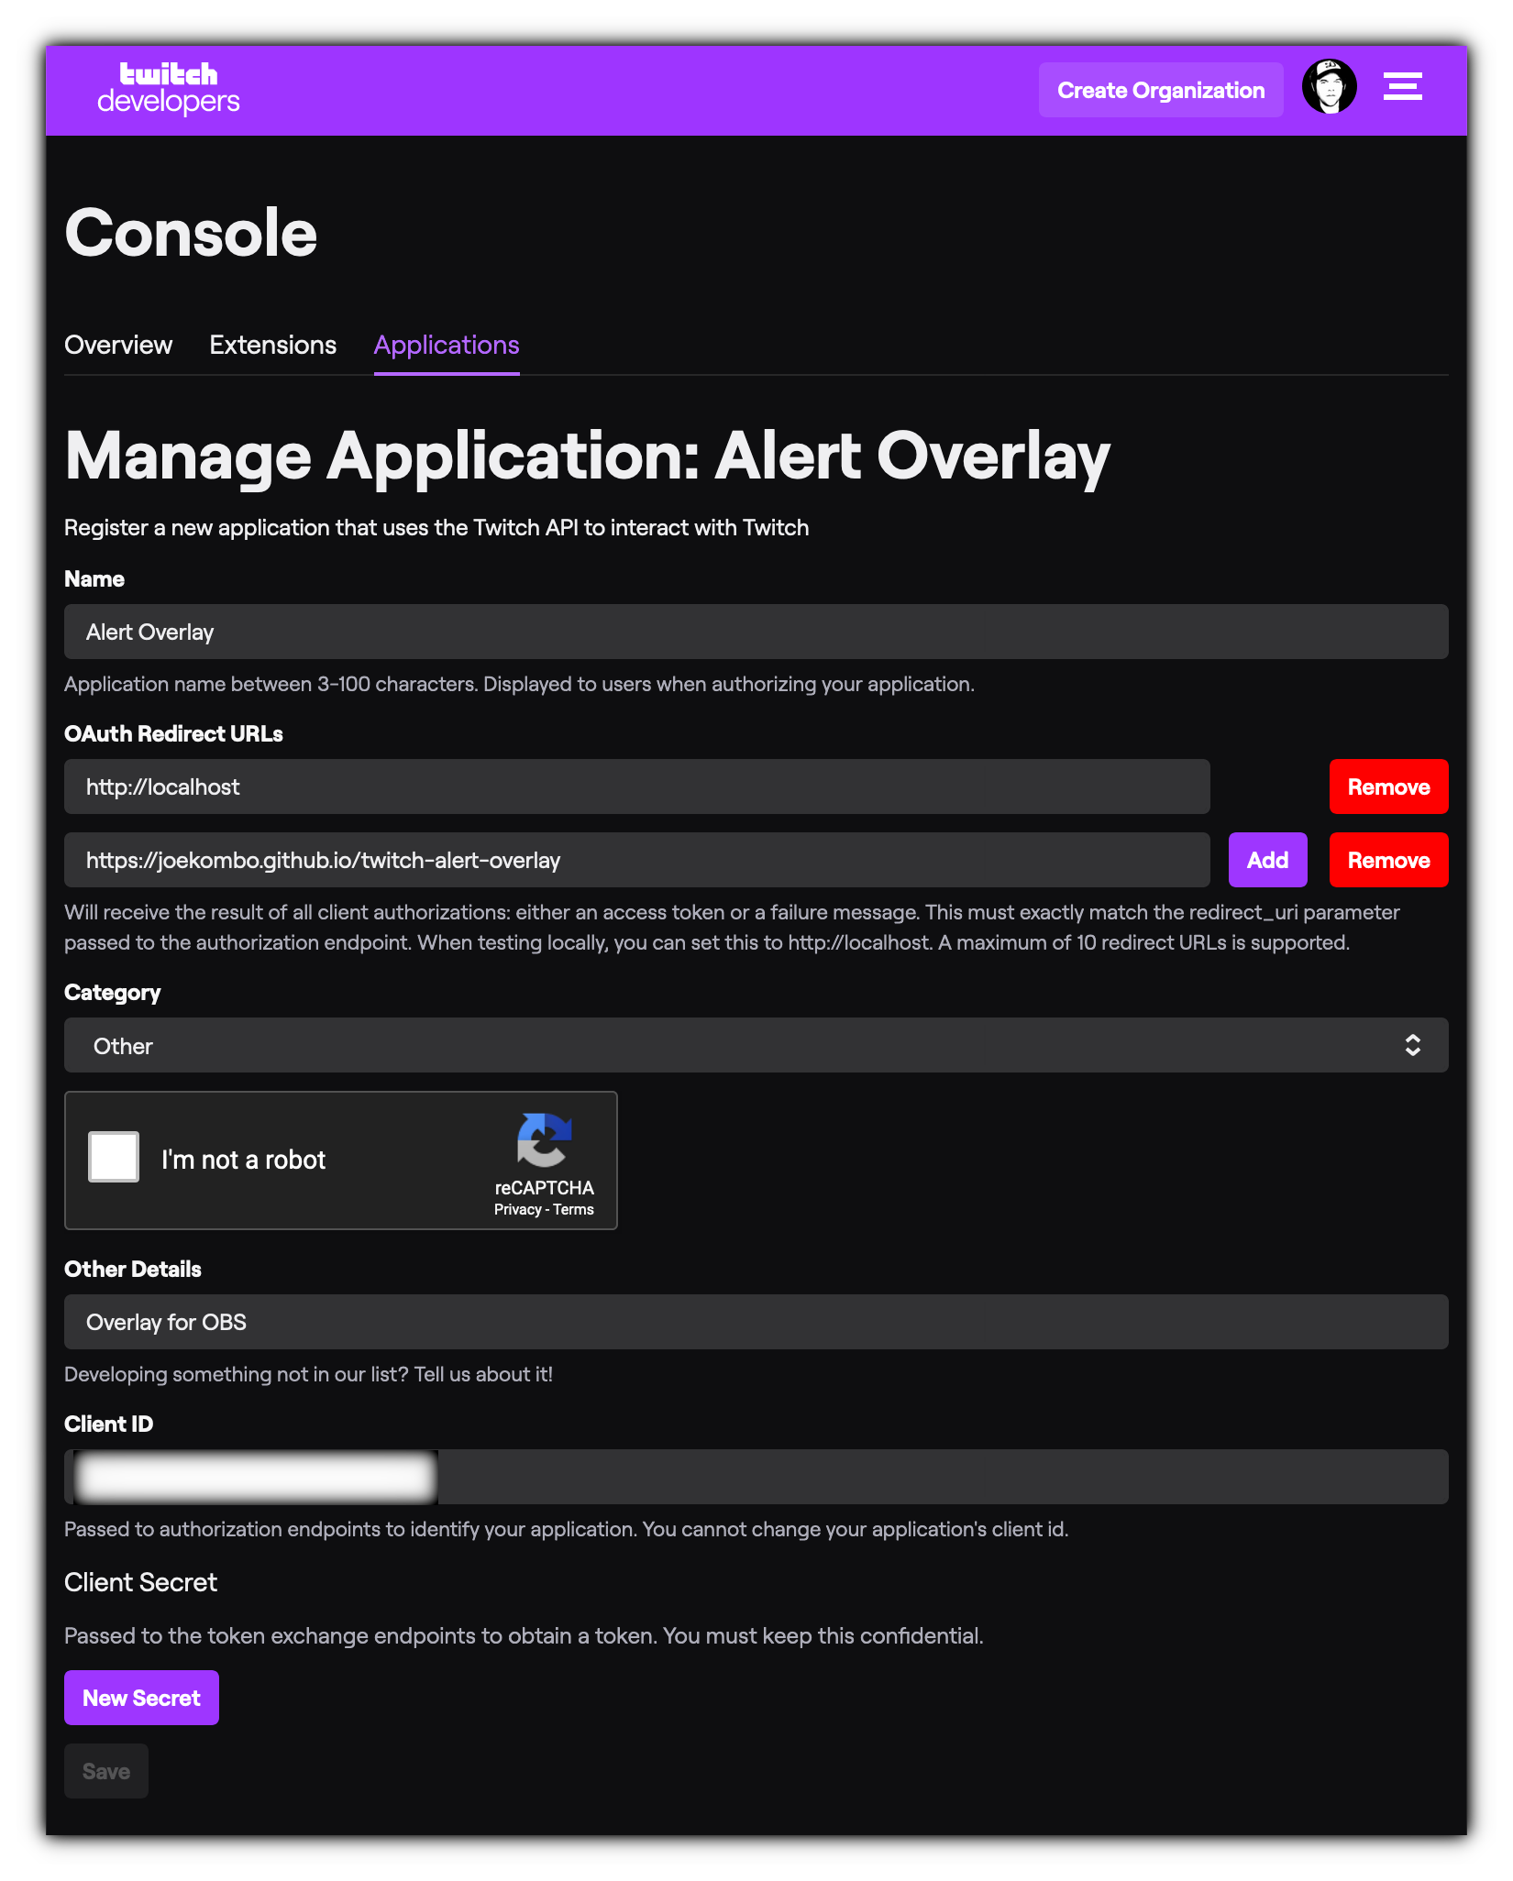Click the reCAPTCHA logo icon
Image resolution: width=1513 pixels, height=1881 pixels.
click(545, 1140)
